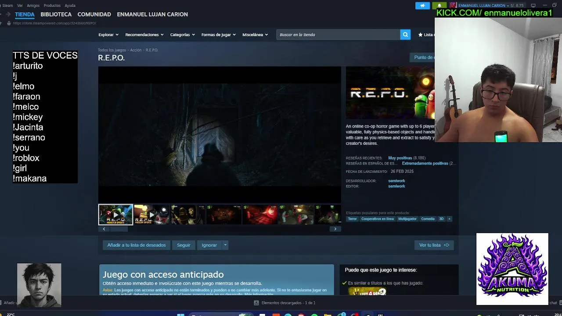Focus the Buscar en la tienda field
Screen dimensions: 562x316
click(x=338, y=35)
